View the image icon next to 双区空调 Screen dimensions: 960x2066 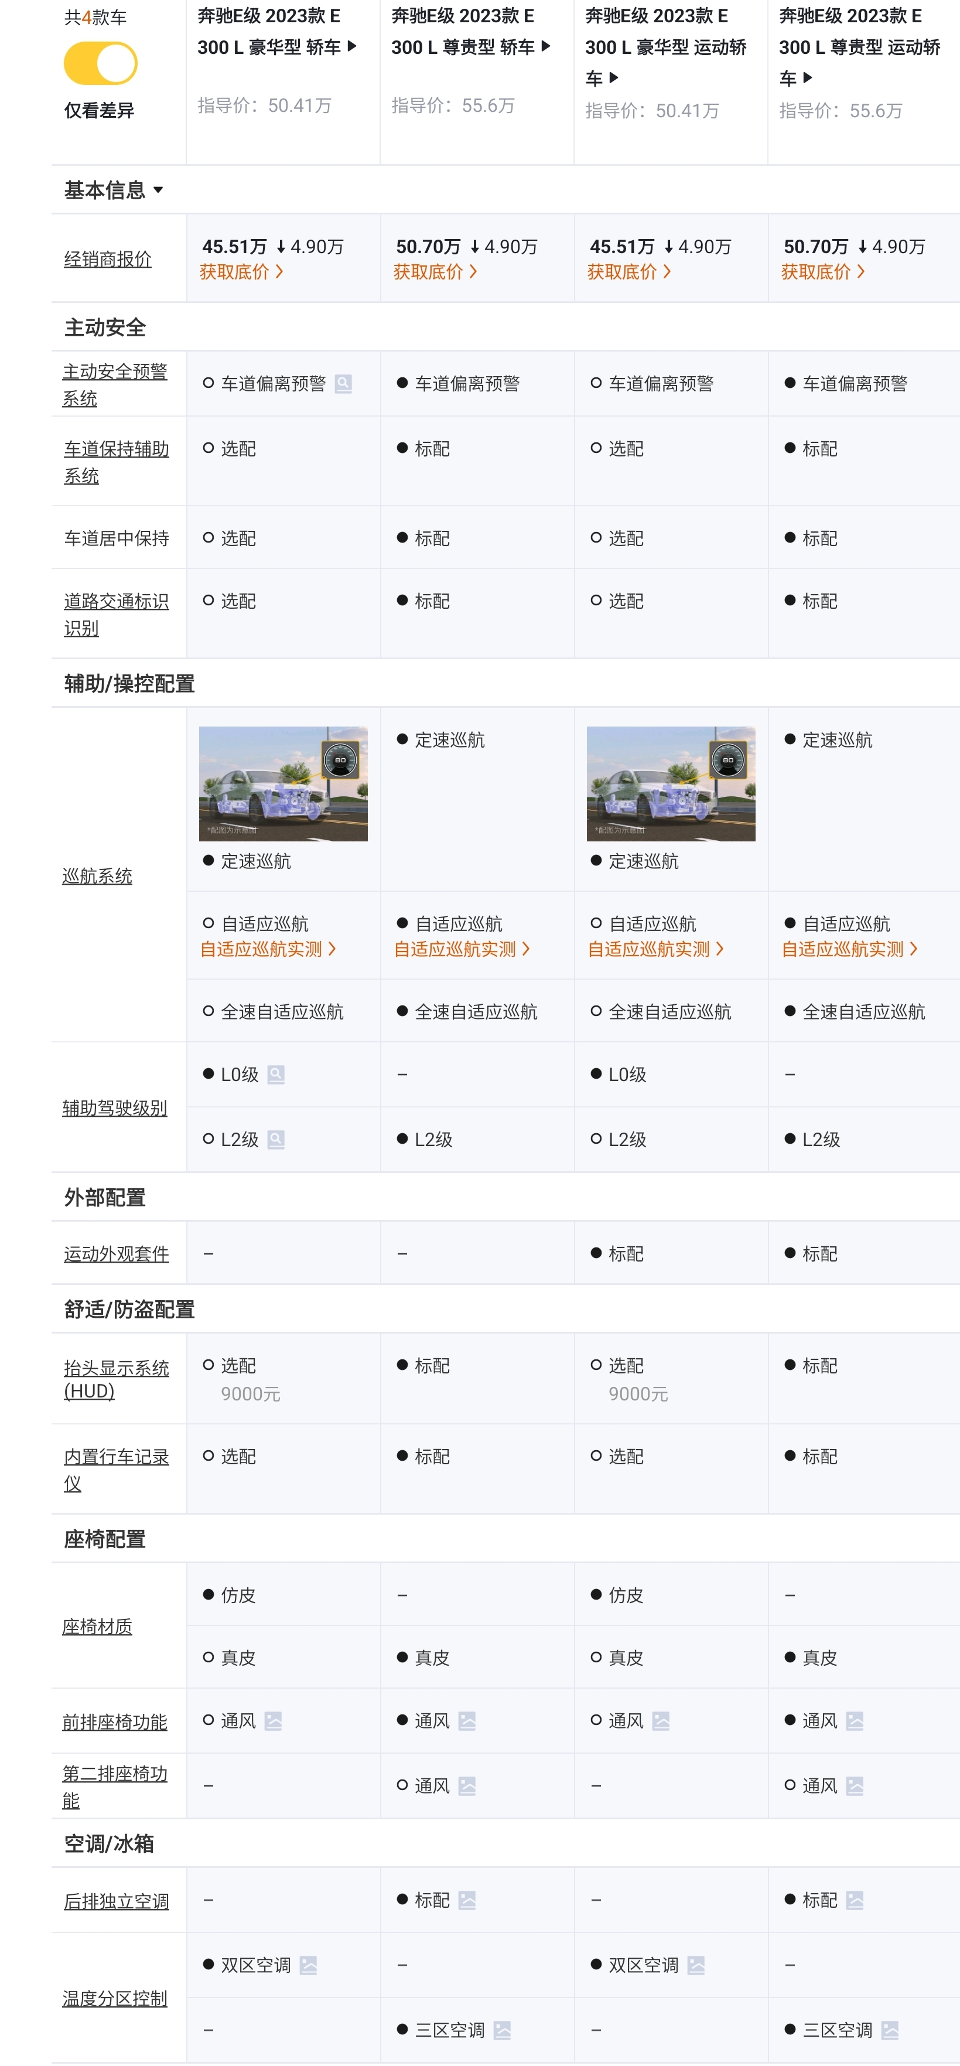coord(310,1965)
